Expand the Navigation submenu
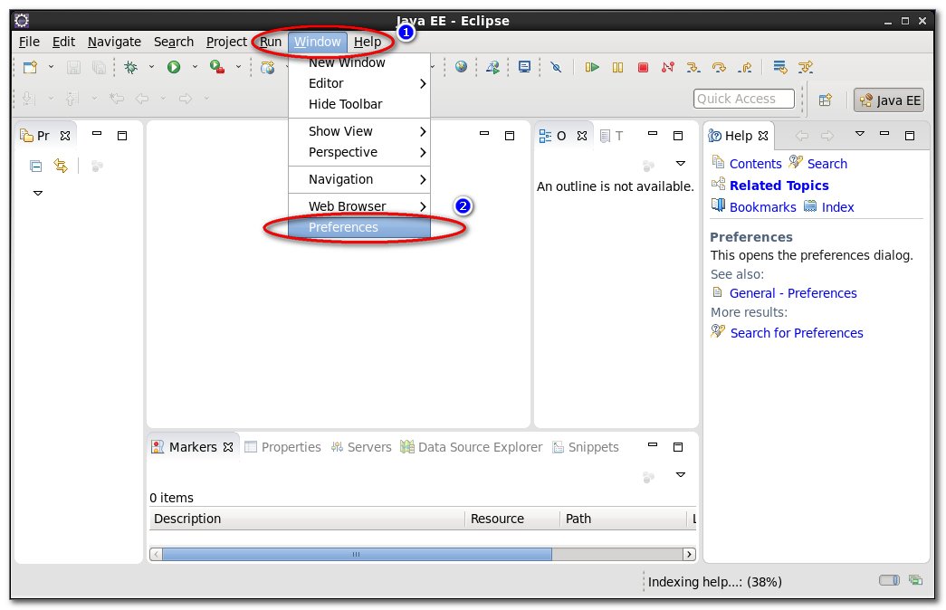The image size is (946, 610). pos(359,179)
